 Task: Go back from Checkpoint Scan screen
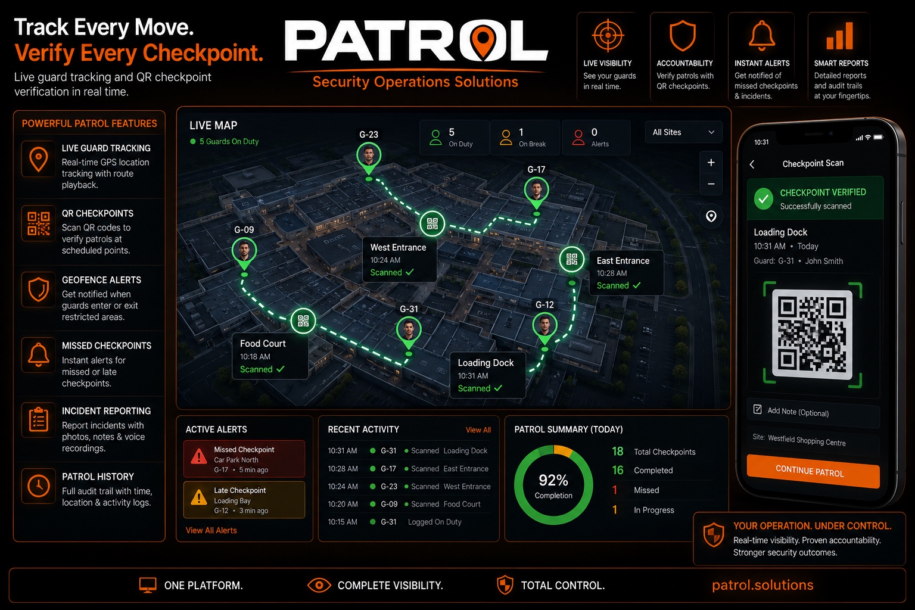[752, 164]
